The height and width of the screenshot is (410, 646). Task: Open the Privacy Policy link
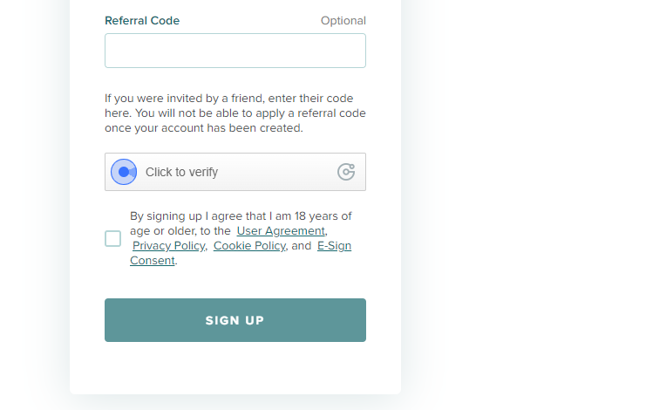coord(169,246)
